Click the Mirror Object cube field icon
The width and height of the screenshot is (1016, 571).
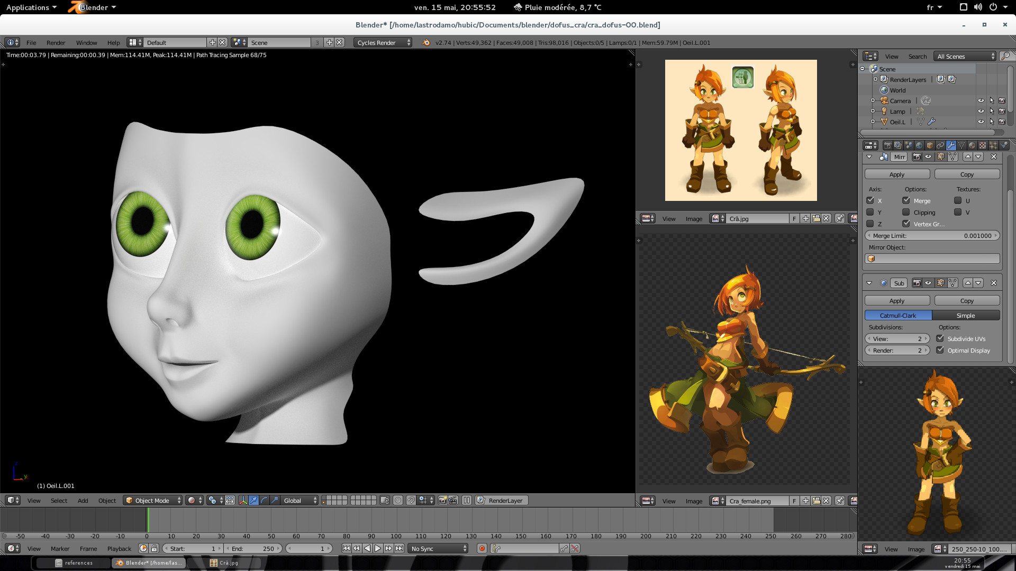(x=872, y=259)
